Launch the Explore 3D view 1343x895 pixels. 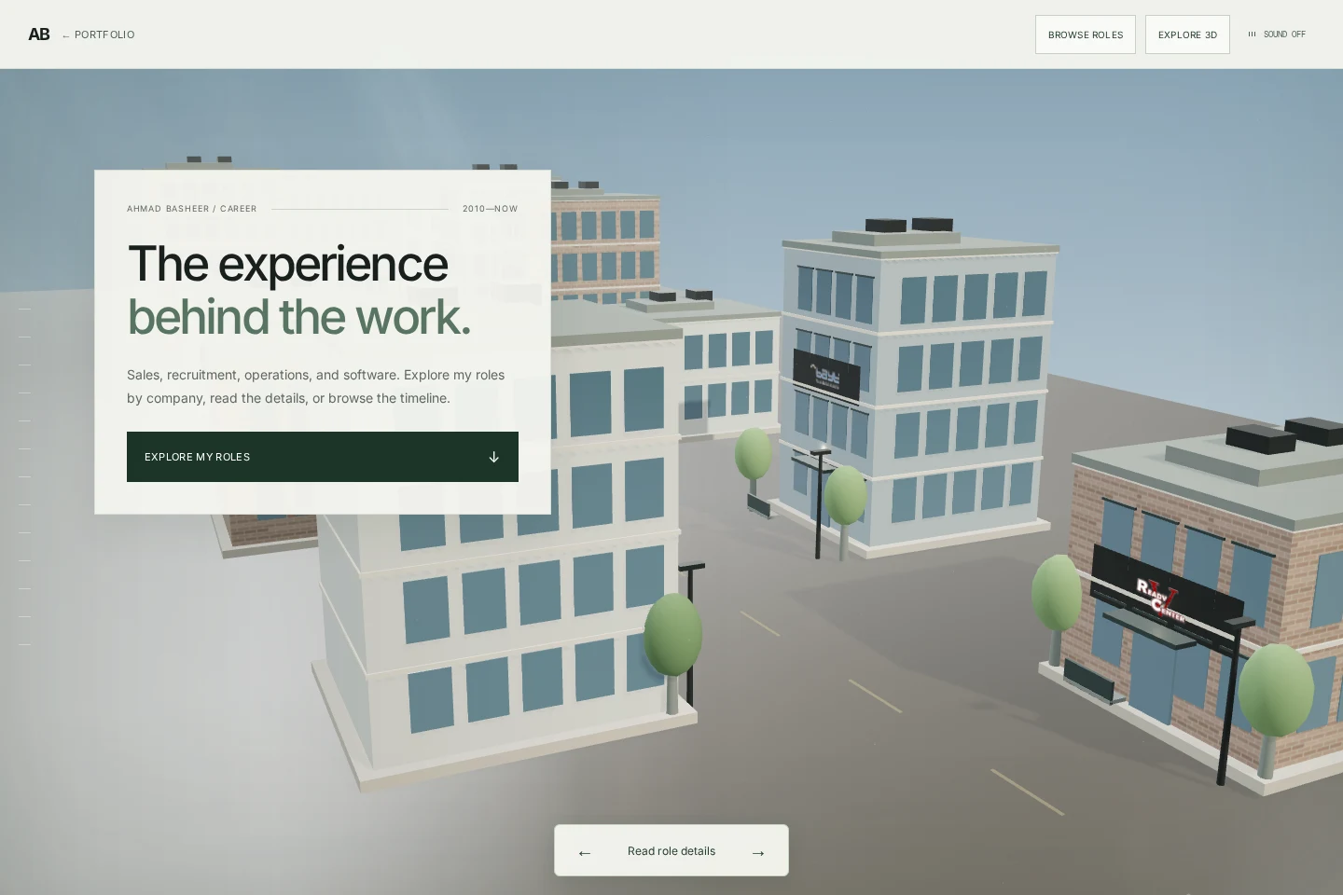(1187, 34)
